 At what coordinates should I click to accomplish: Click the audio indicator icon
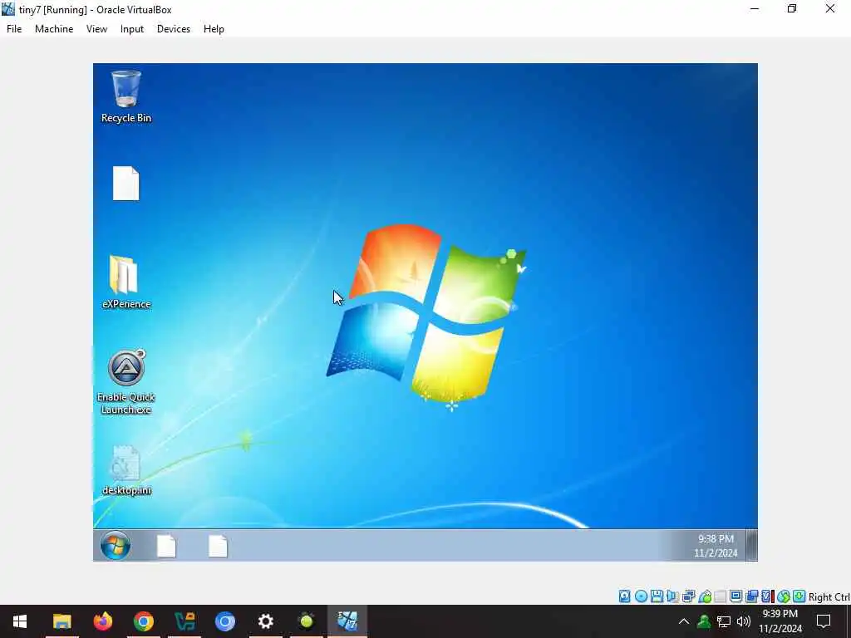point(672,596)
